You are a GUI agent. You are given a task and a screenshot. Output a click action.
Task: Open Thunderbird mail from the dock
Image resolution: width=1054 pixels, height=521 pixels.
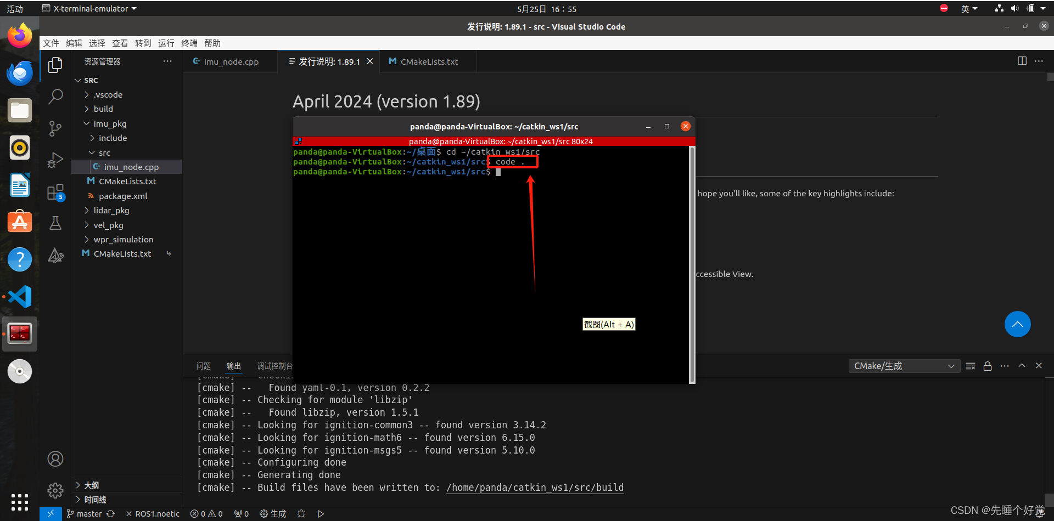click(x=20, y=73)
